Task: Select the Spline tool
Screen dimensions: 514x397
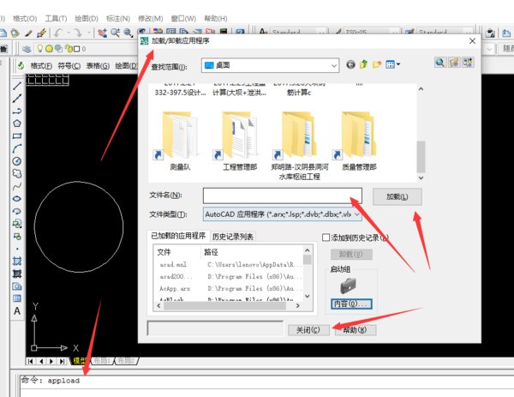Action: [x=17, y=186]
